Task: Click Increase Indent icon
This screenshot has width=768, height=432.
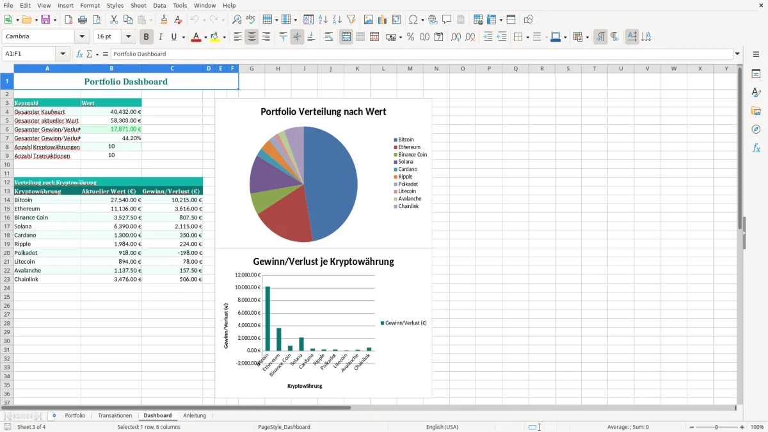Action: (x=488, y=37)
